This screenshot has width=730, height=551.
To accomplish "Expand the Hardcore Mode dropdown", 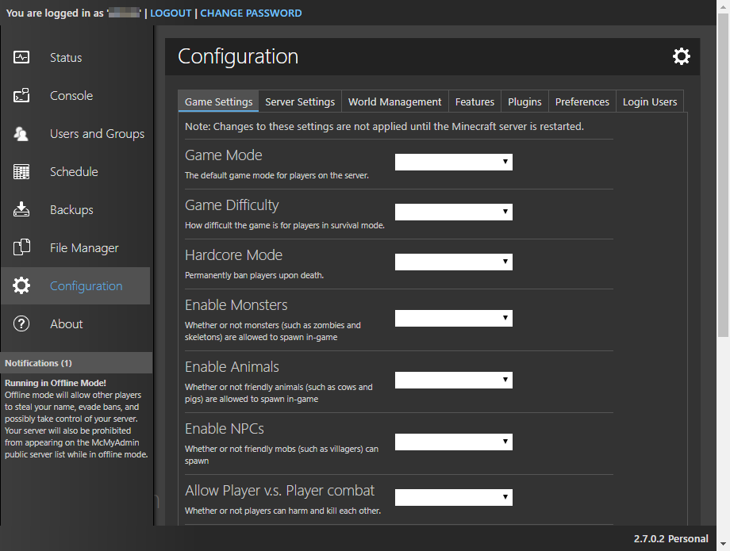I will click(453, 262).
